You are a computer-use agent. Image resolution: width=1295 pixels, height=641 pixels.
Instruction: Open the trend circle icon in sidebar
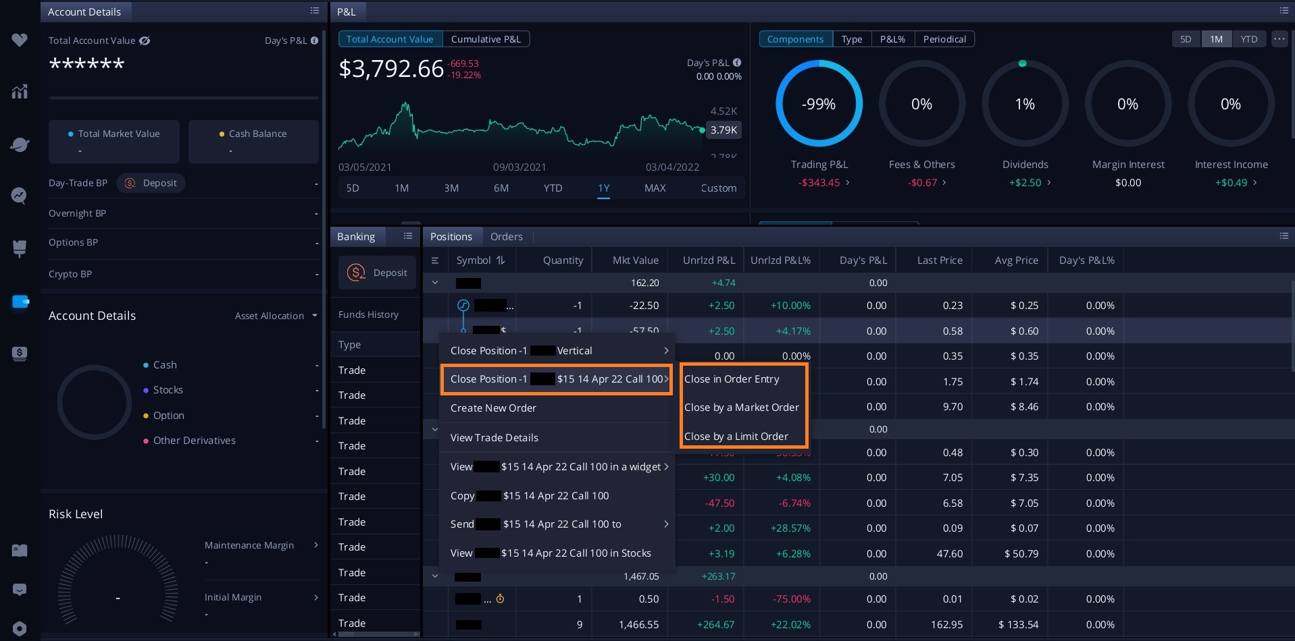(20, 196)
